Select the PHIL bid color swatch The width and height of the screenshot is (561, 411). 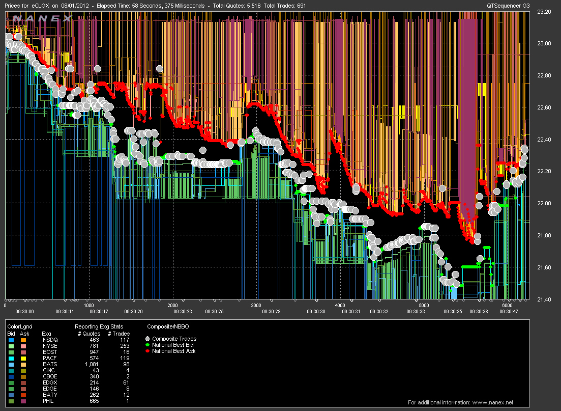tap(11, 401)
